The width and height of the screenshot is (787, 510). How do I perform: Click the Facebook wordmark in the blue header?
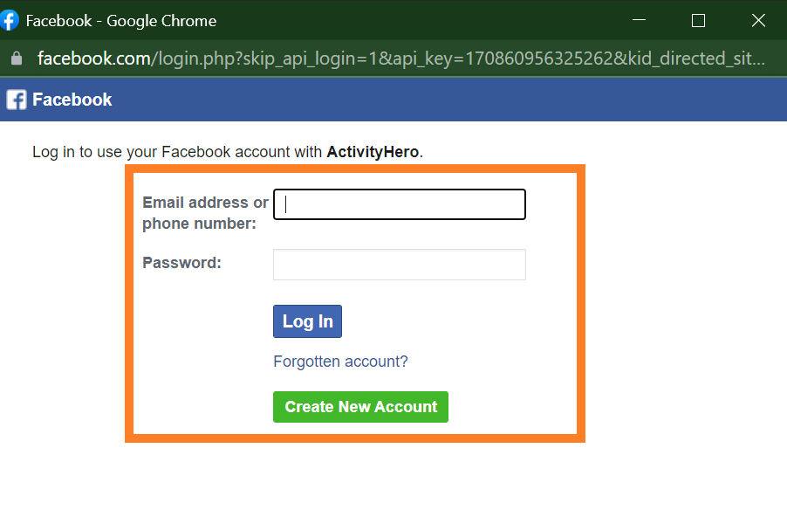[72, 100]
